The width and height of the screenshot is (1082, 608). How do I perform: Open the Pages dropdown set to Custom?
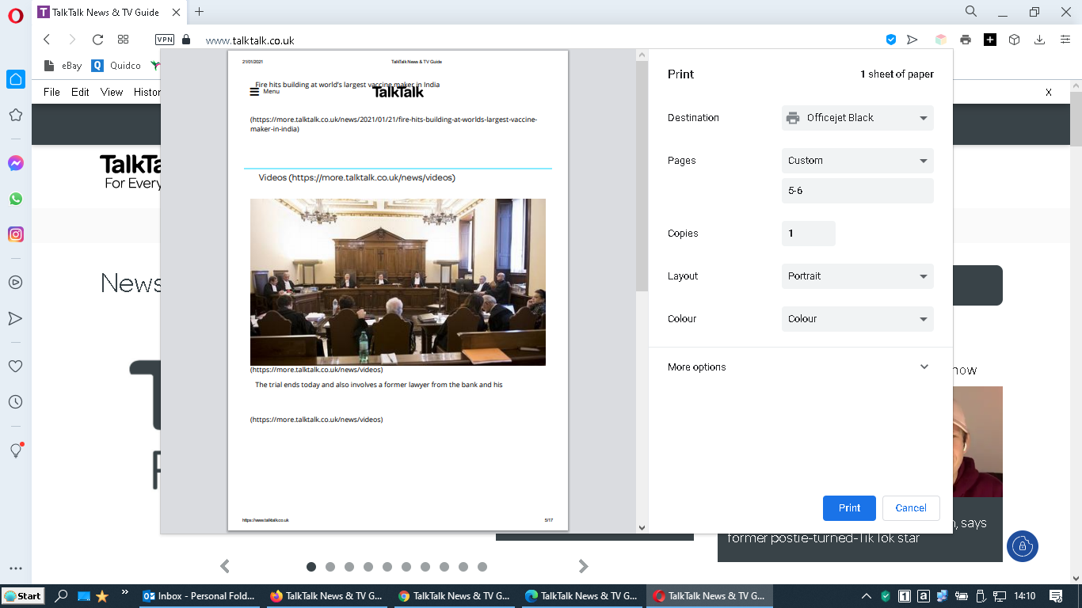click(858, 161)
